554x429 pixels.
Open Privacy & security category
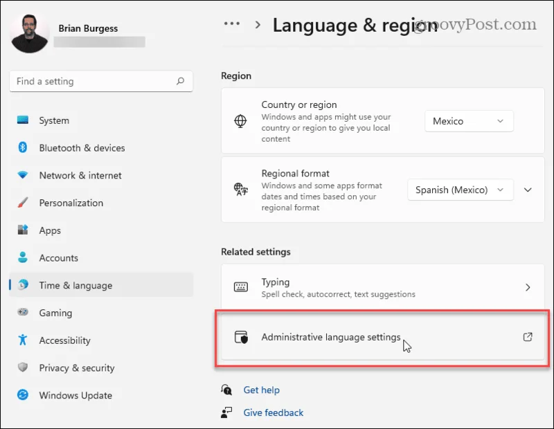click(x=101, y=367)
